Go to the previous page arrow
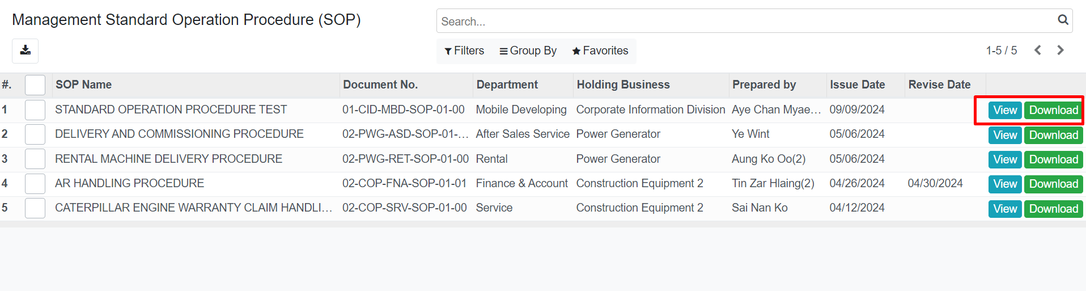The image size is (1086, 291). pos(1038,50)
